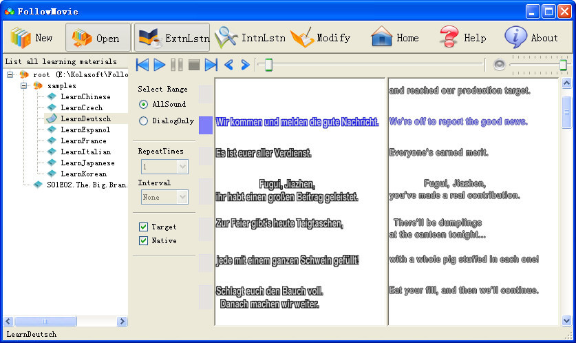576x343 pixels.
Task: Select LearnEspanol in the materials tree
Action: point(85,129)
